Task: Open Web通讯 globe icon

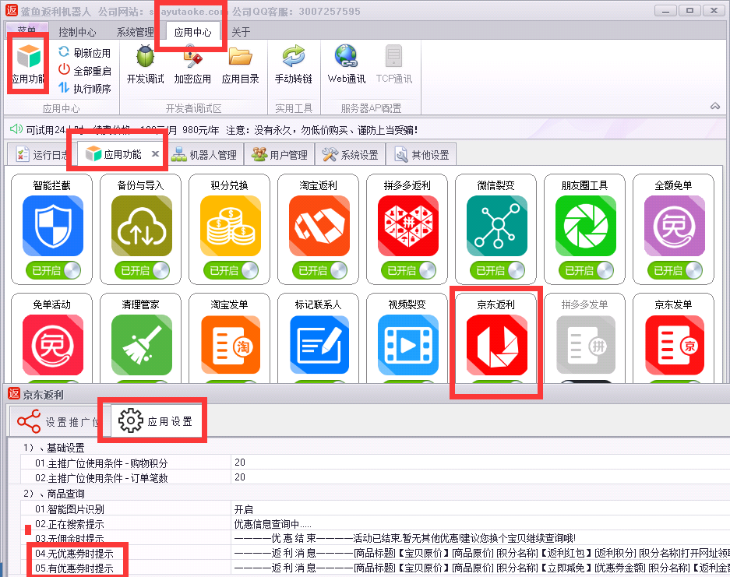Action: pyautogui.click(x=347, y=56)
